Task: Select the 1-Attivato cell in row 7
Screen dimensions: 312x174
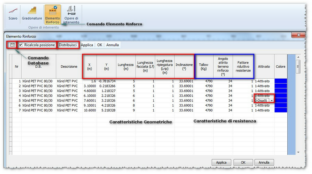Action: [x=264, y=110]
